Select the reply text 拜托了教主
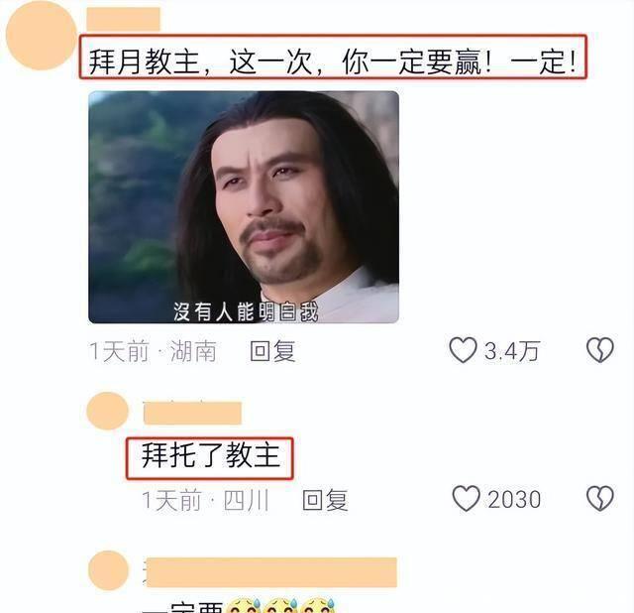 [210, 456]
